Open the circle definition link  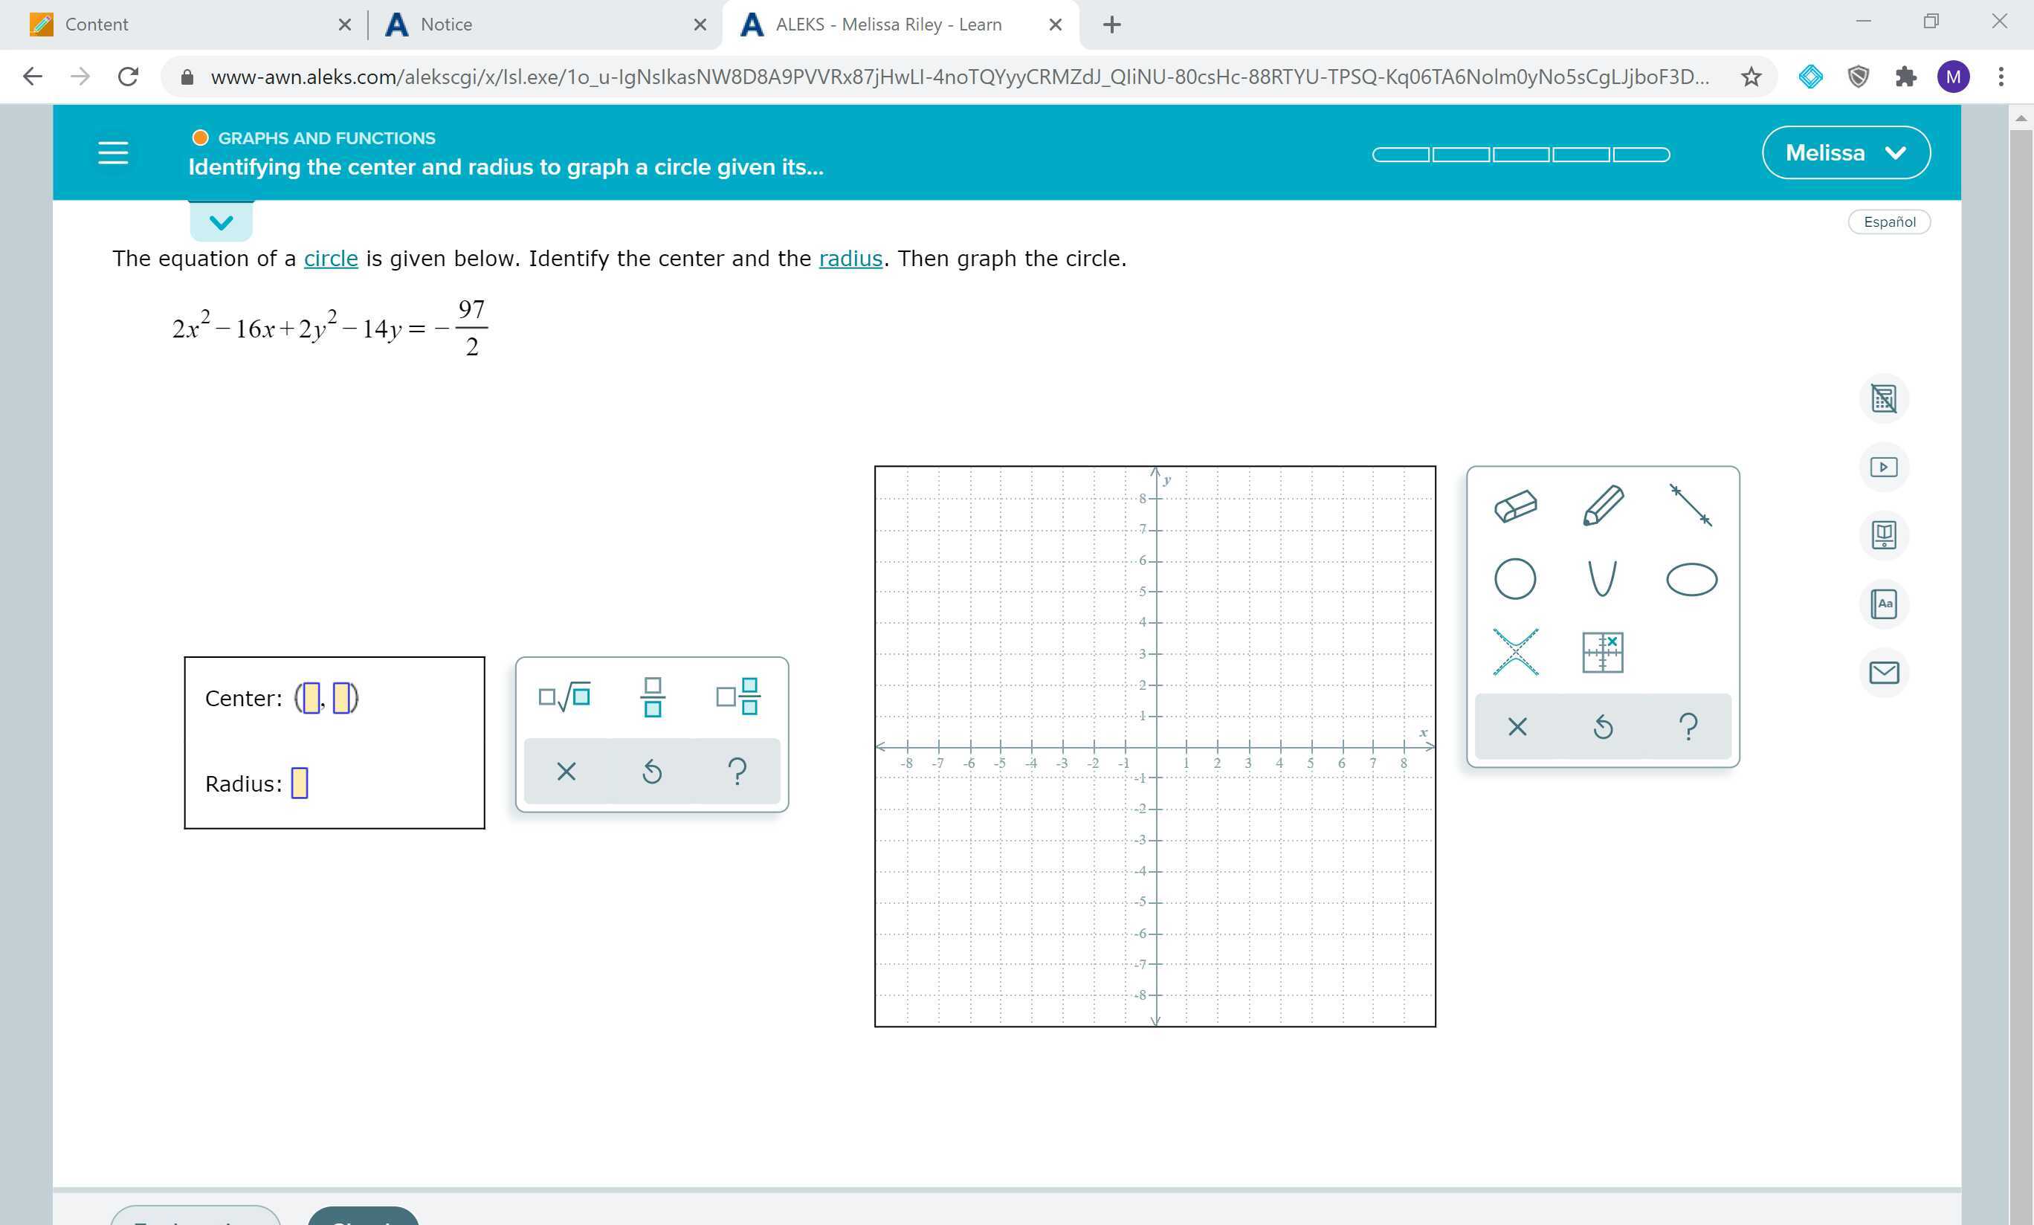point(330,257)
